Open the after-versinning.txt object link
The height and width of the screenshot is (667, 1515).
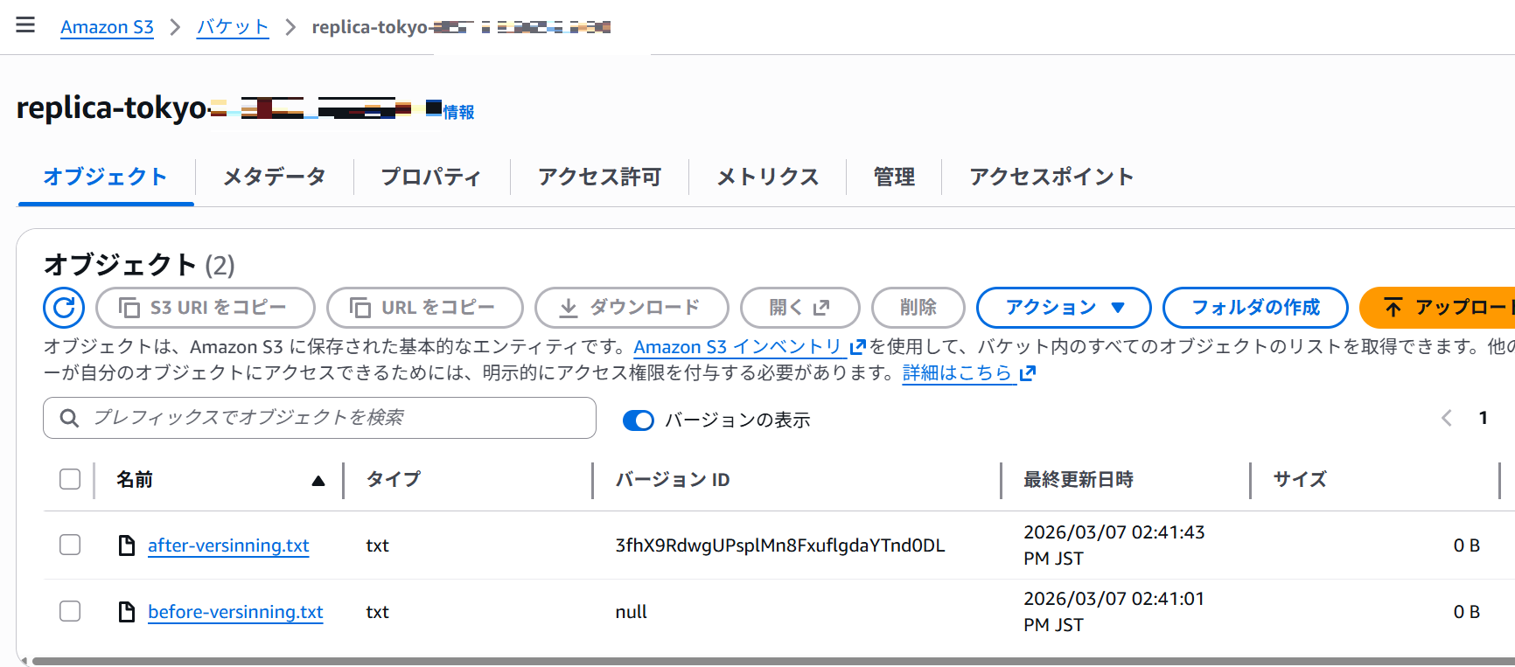228,545
